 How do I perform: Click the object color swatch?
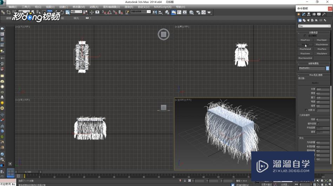[327, 68]
